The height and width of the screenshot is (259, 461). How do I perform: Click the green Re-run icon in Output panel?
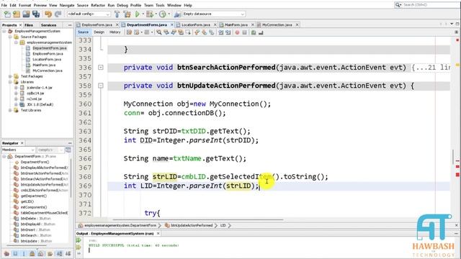[x=79, y=240]
